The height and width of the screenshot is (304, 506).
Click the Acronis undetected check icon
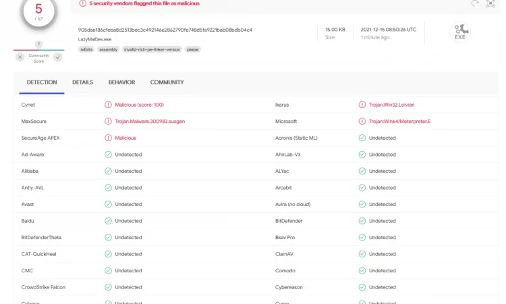[362, 138]
